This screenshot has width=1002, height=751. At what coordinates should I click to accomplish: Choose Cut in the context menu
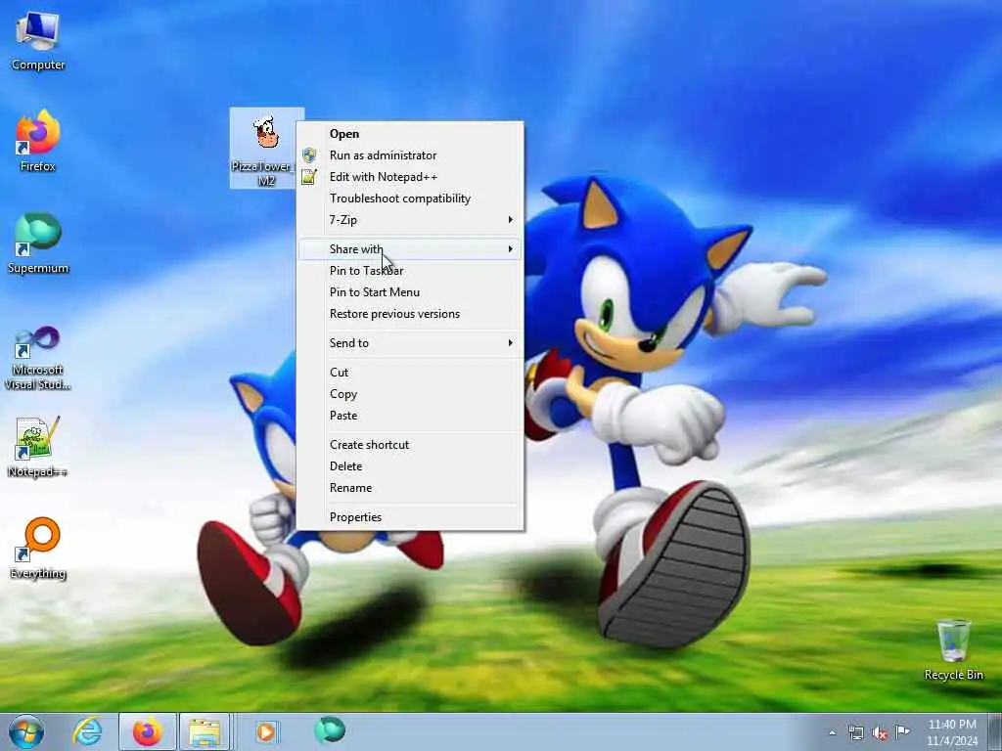410,373
